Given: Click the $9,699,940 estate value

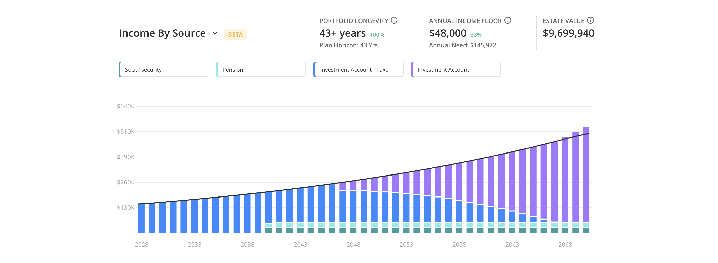Looking at the screenshot, I should (568, 33).
